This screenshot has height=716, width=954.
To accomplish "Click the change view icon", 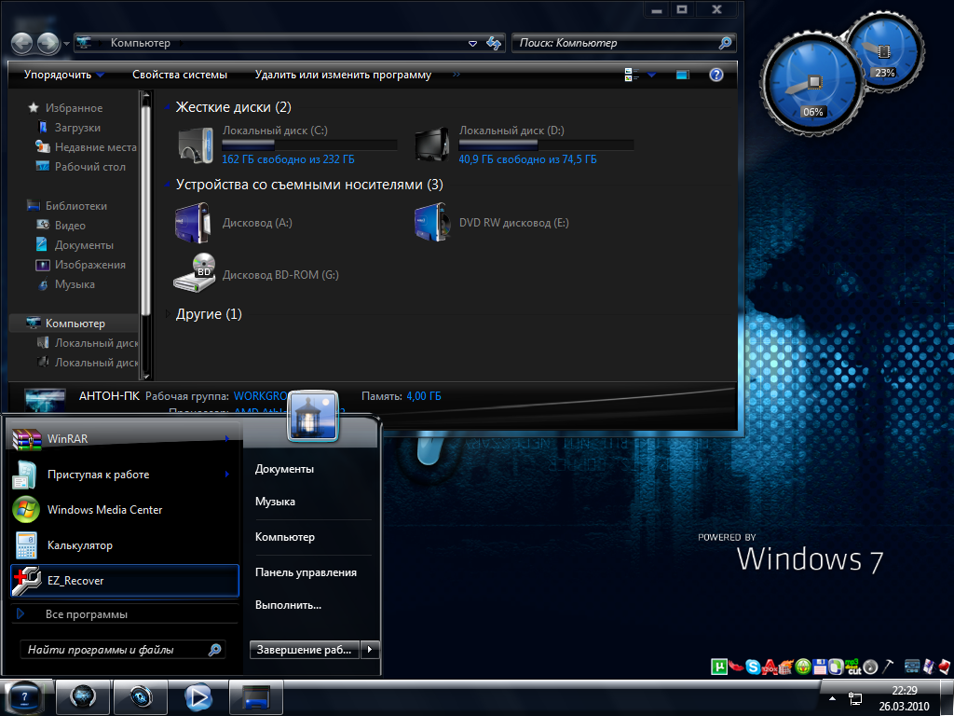I will tap(632, 75).
